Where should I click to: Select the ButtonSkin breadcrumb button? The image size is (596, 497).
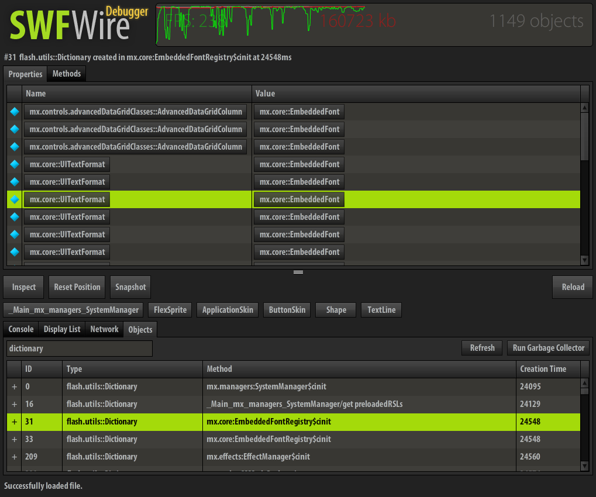(x=287, y=310)
